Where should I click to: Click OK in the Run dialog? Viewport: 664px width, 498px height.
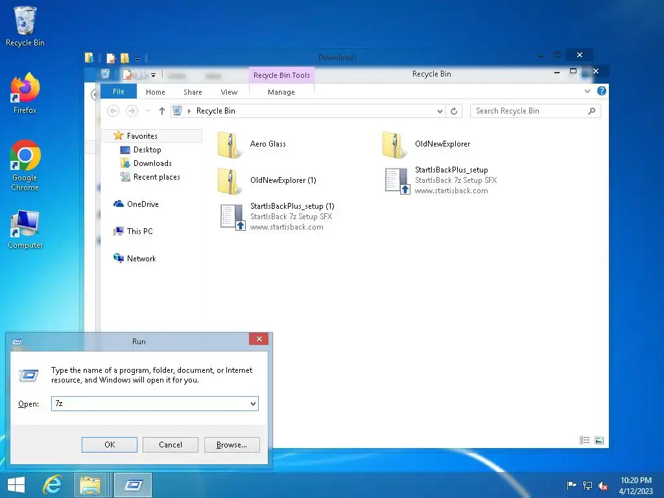109,445
